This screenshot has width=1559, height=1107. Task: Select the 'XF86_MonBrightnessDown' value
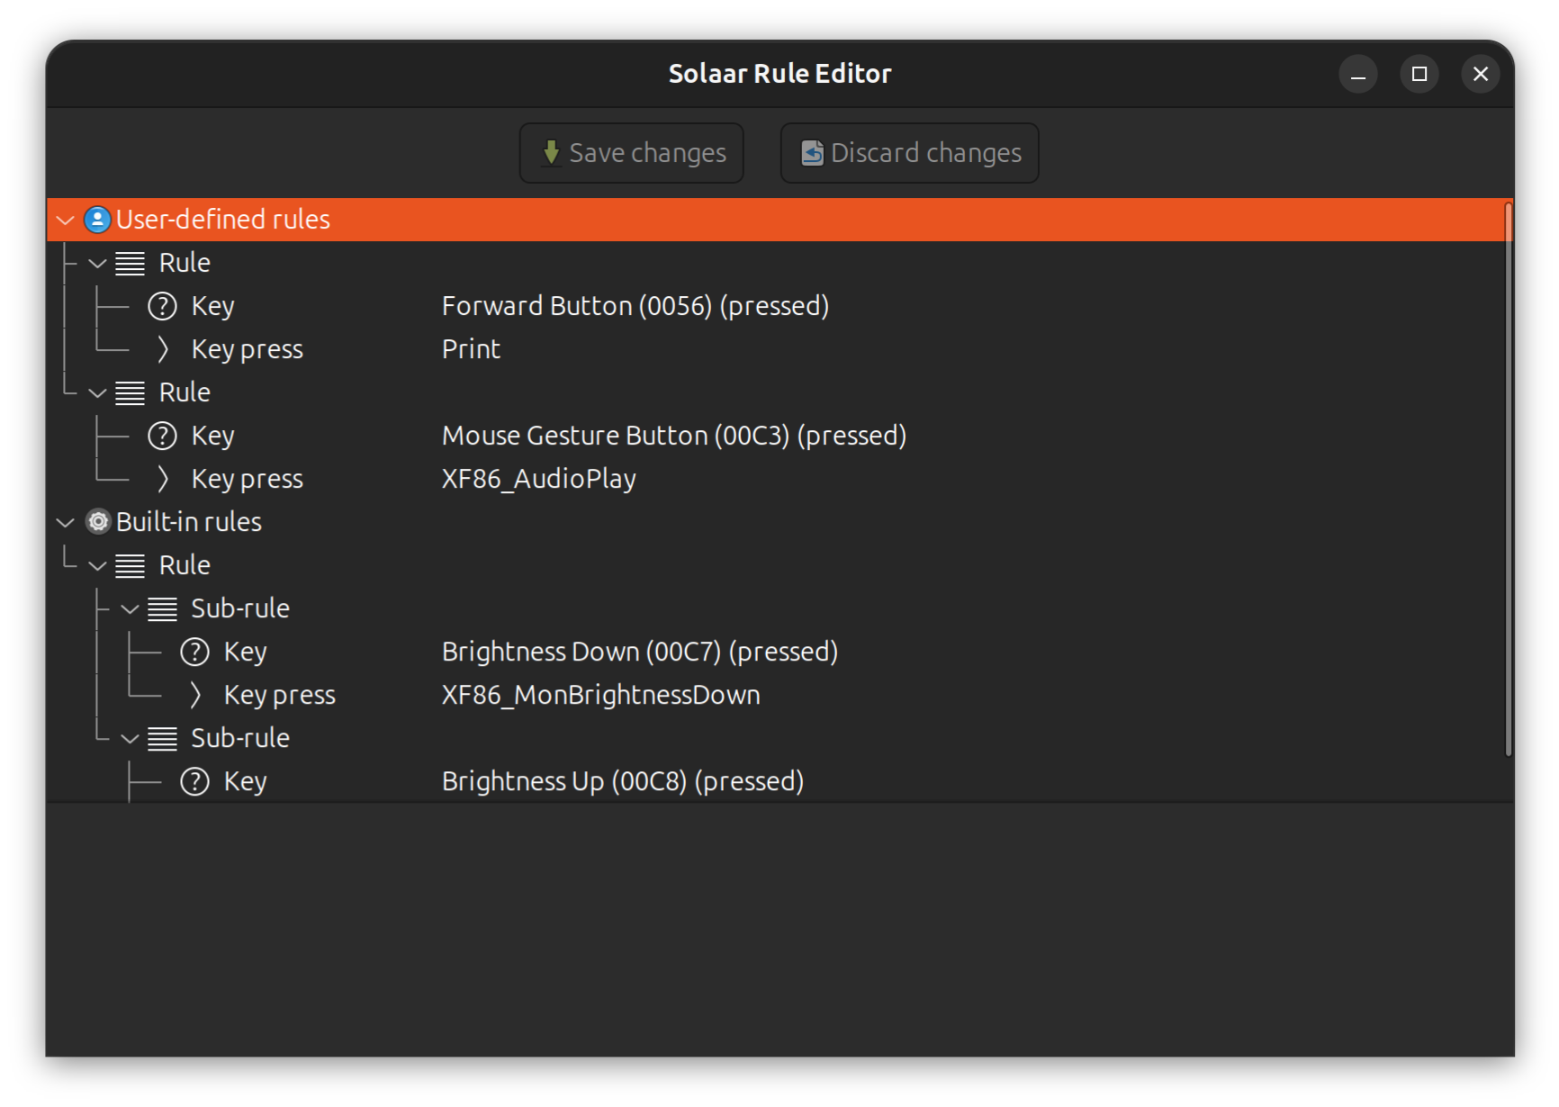[x=601, y=695]
